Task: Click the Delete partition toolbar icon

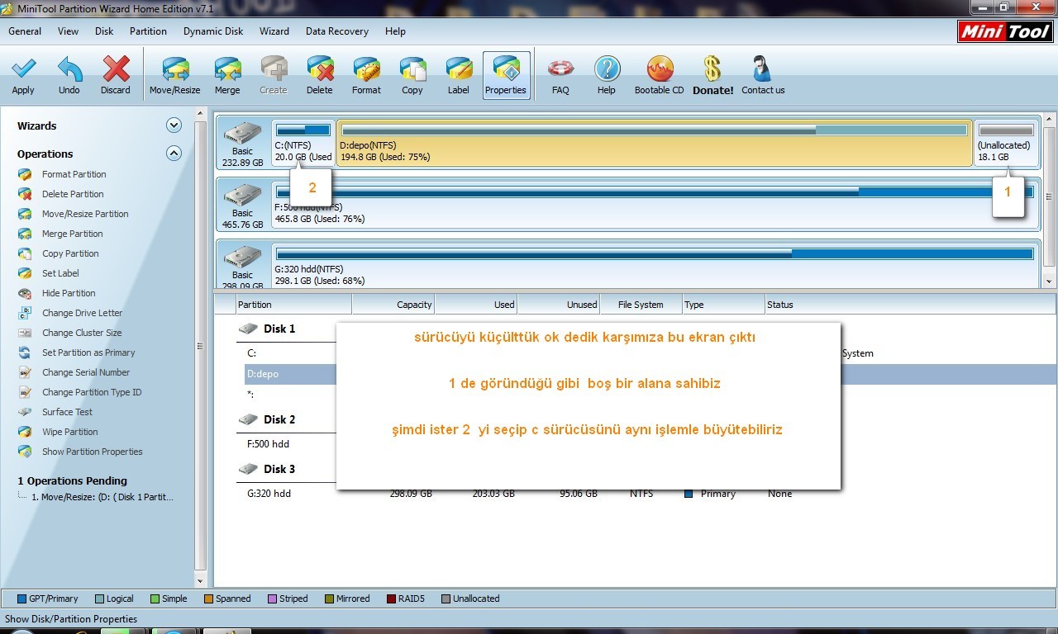Action: pyautogui.click(x=320, y=70)
